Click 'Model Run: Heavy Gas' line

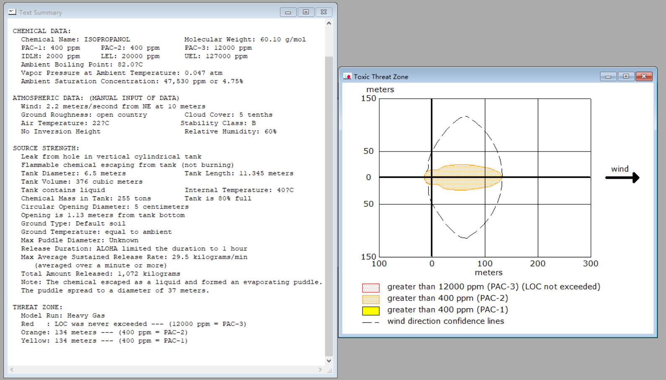63,316
